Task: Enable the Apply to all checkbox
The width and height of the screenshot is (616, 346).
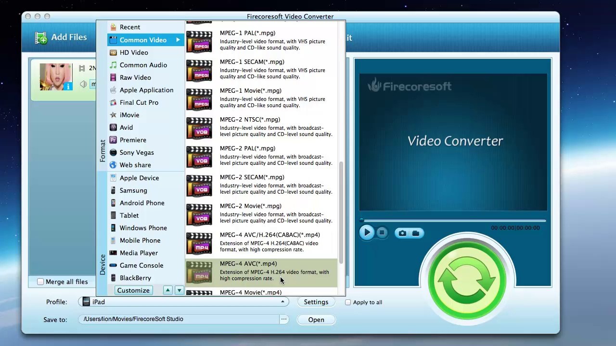Action: (x=348, y=302)
